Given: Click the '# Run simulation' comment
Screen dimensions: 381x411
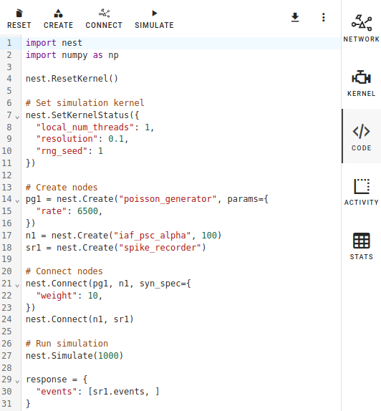Looking at the screenshot, I should point(67,344).
